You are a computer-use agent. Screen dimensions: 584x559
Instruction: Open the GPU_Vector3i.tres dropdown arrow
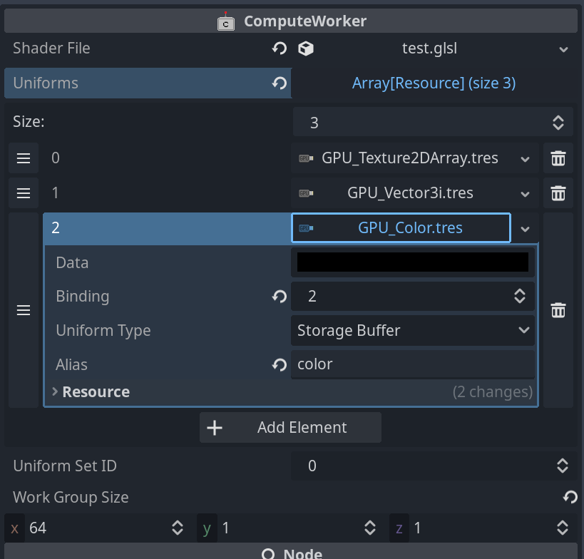525,194
